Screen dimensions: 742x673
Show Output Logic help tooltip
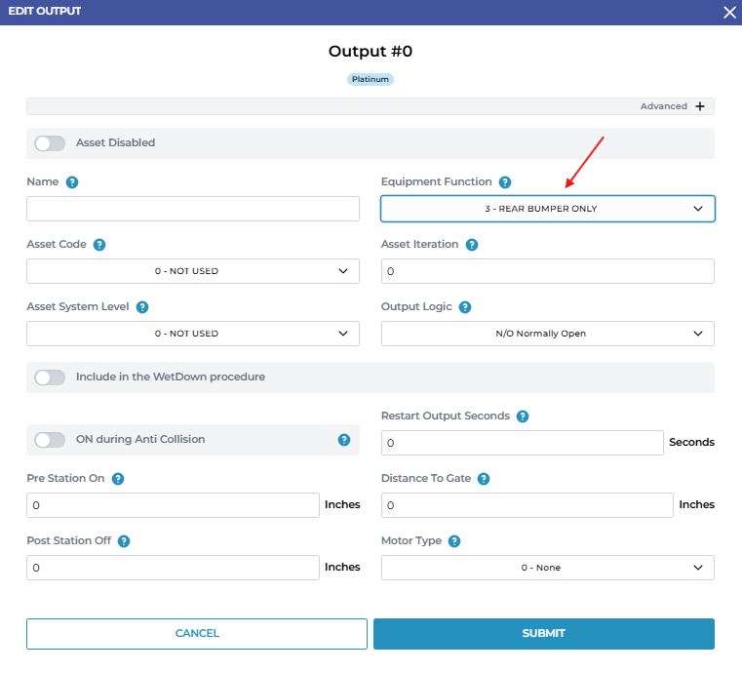(x=465, y=307)
